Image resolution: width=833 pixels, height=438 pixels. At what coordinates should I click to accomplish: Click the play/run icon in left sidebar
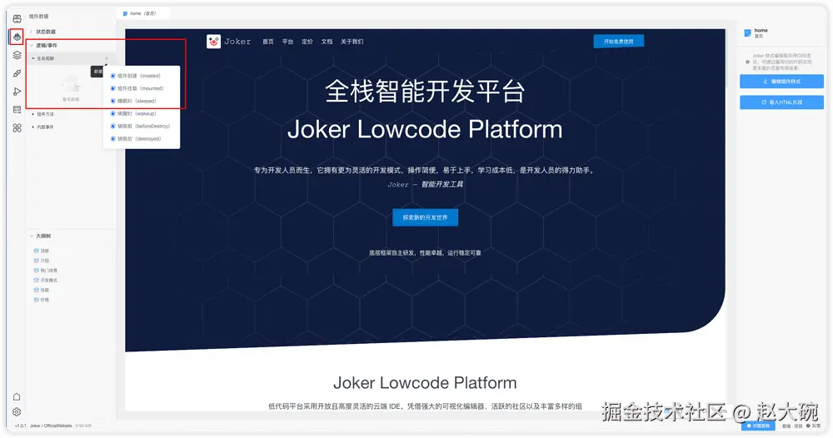coord(17,92)
